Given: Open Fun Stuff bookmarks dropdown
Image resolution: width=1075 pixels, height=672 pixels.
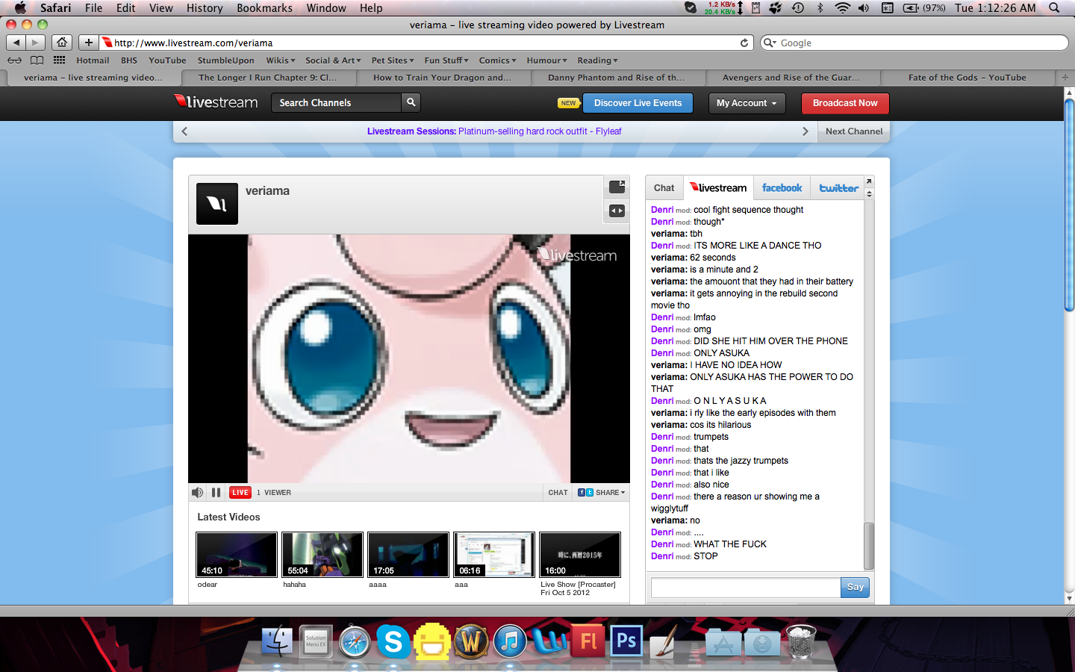Looking at the screenshot, I should (446, 60).
